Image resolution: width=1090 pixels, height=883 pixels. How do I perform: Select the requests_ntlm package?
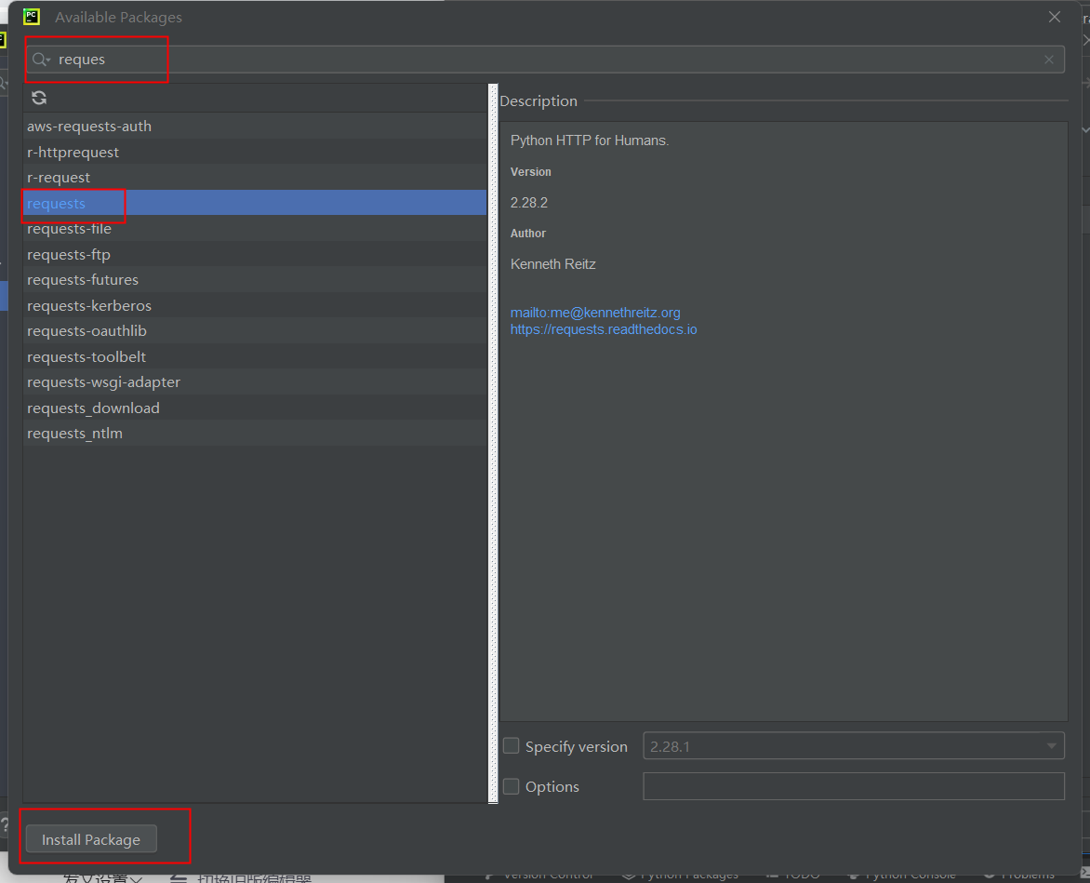[255, 434]
